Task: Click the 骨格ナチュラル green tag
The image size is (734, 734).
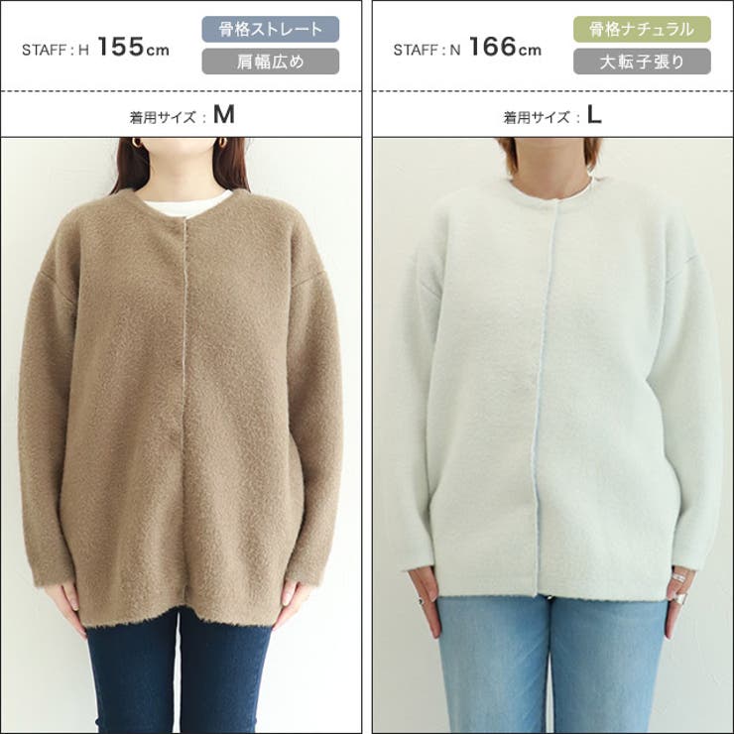Action: click(642, 29)
